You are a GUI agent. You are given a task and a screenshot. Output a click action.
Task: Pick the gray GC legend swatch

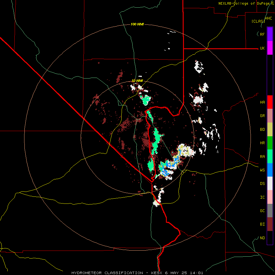point(270,211)
